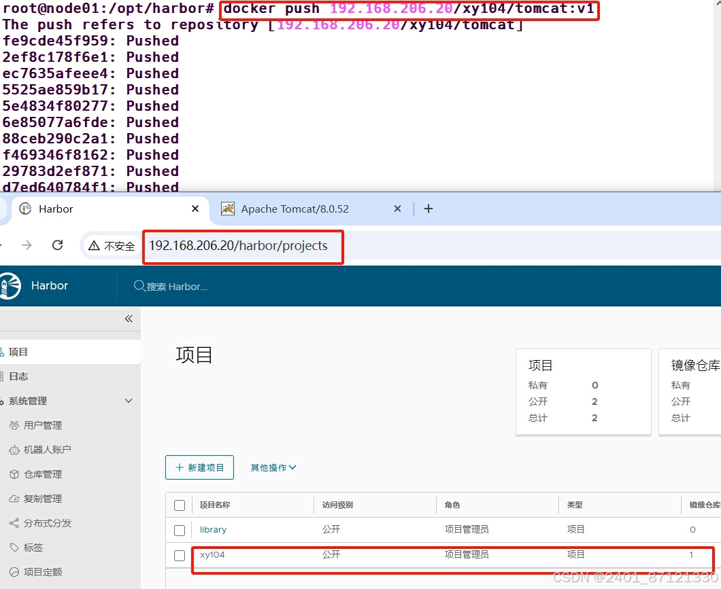This screenshot has height=589, width=721.
Task: Collapse the sidebar with double-arrow toggle
Action: click(128, 319)
